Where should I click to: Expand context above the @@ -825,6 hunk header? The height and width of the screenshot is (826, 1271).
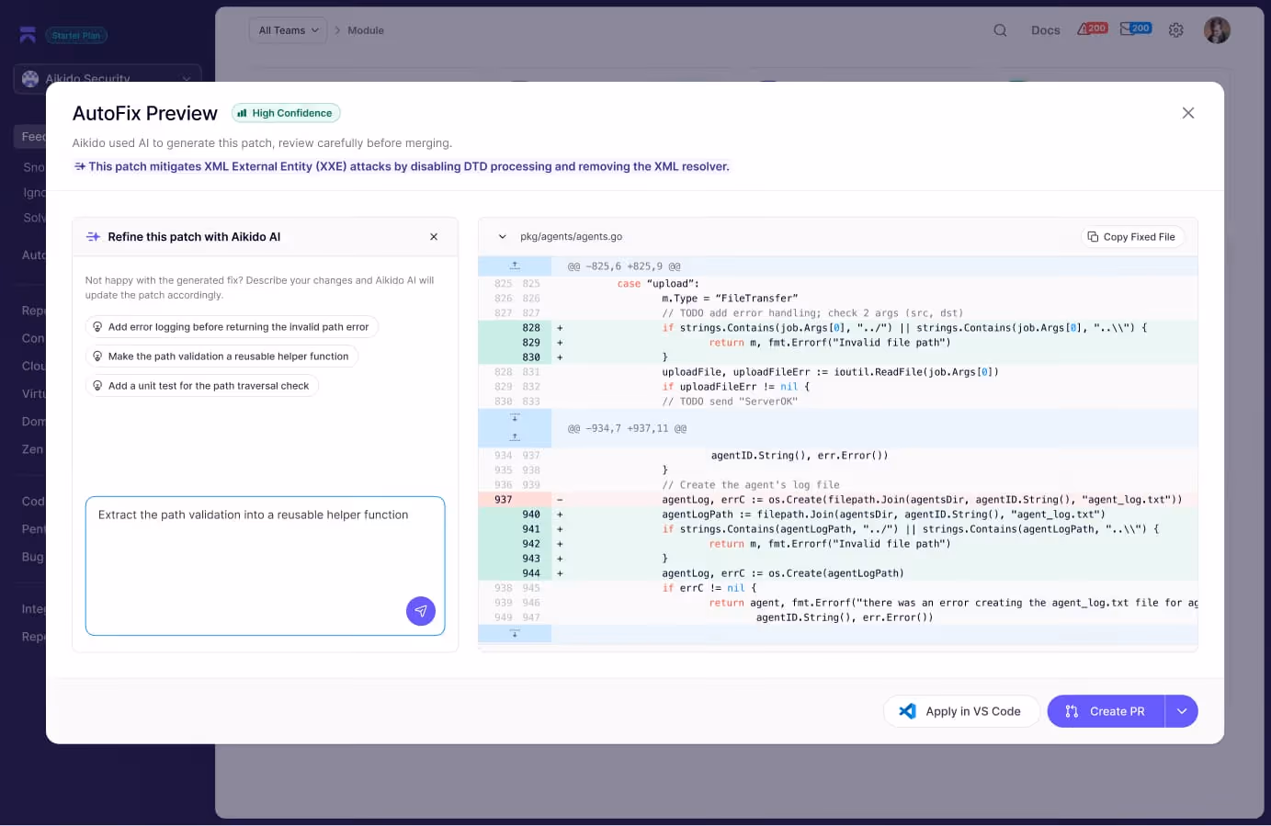[x=515, y=266]
